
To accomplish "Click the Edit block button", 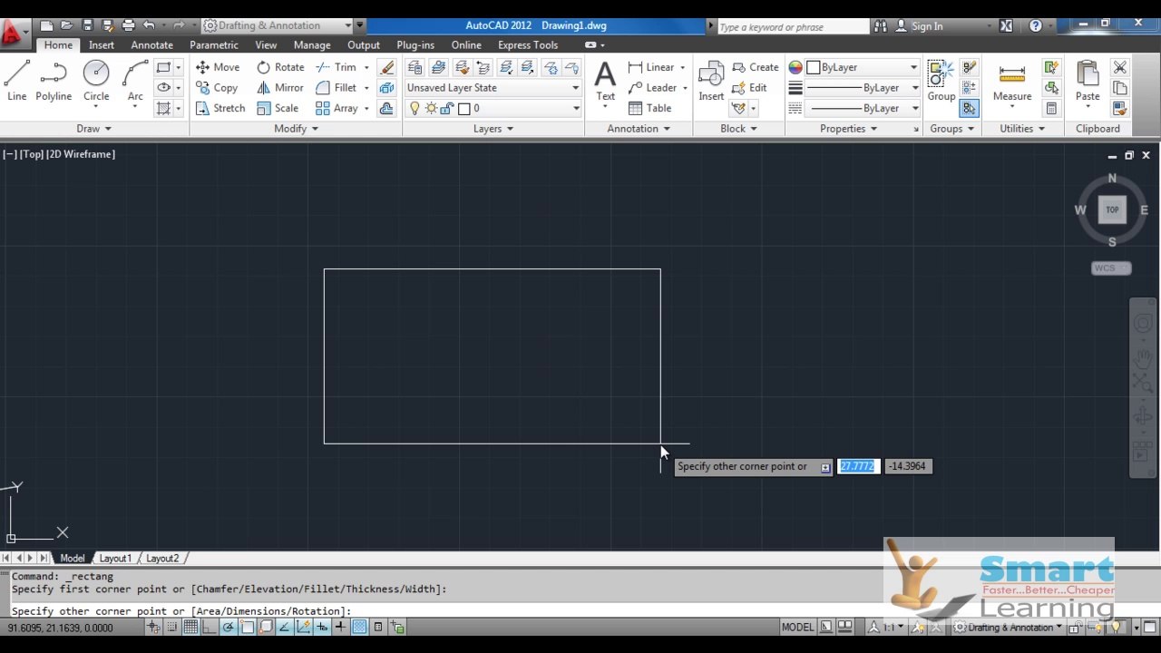I will pos(750,88).
